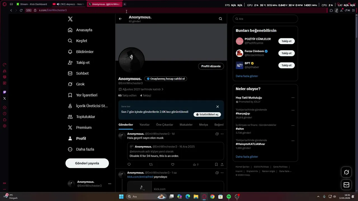This screenshot has width=358, height=201.
Task: Open account switcher dots beside @EmirWinchester3
Action: [x=110, y=184]
